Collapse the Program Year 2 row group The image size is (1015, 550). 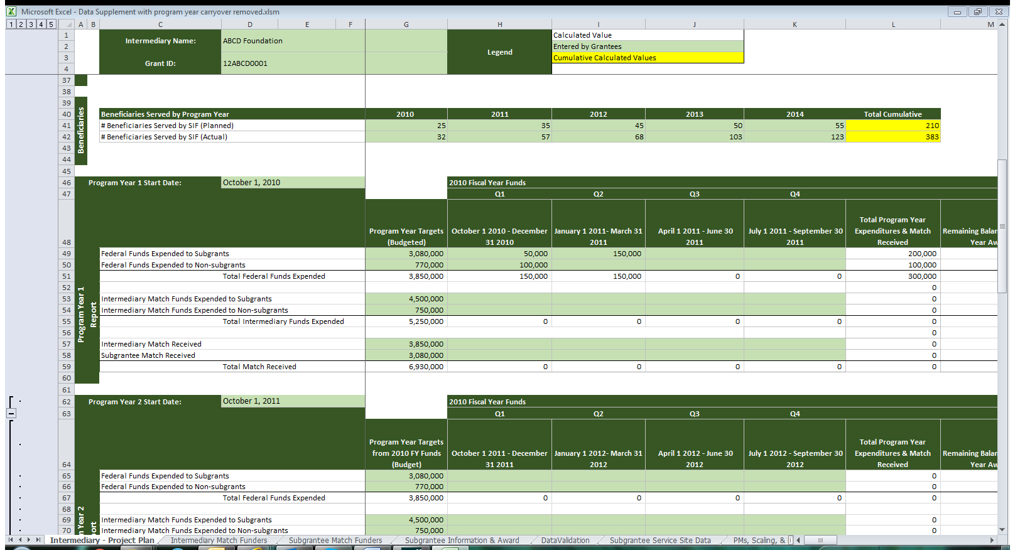[x=11, y=413]
